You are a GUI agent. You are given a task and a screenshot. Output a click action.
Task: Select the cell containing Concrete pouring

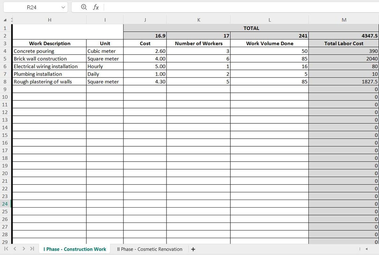[x=49, y=51]
